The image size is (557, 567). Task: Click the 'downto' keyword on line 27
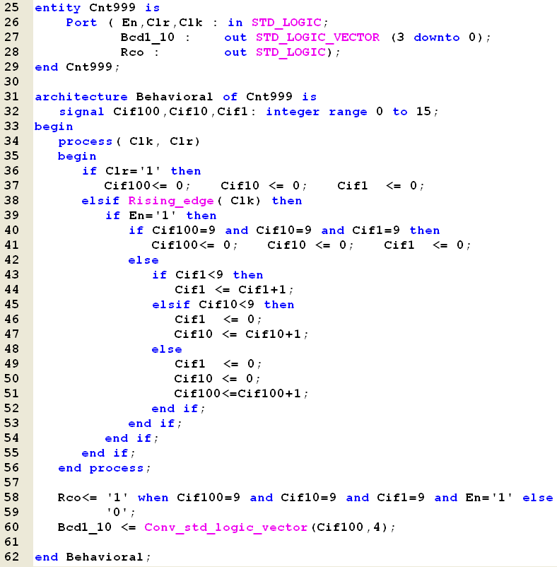437,37
